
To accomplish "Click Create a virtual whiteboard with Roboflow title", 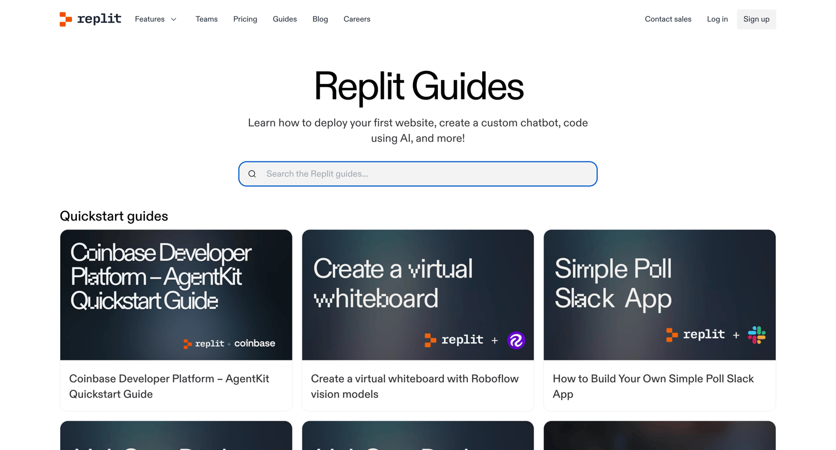I will pyautogui.click(x=415, y=386).
